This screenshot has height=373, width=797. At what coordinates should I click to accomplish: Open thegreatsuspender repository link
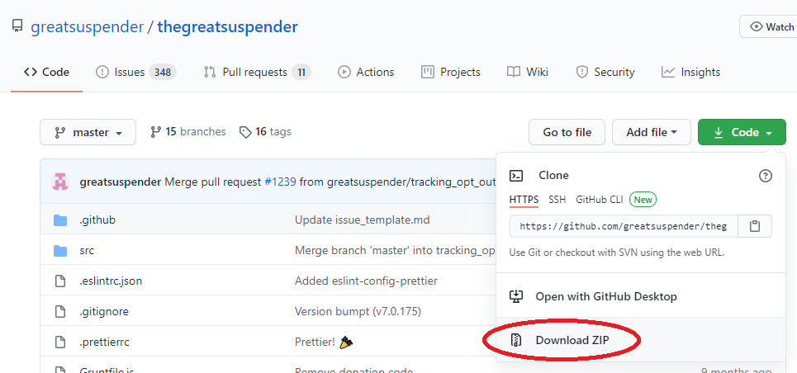tap(227, 26)
